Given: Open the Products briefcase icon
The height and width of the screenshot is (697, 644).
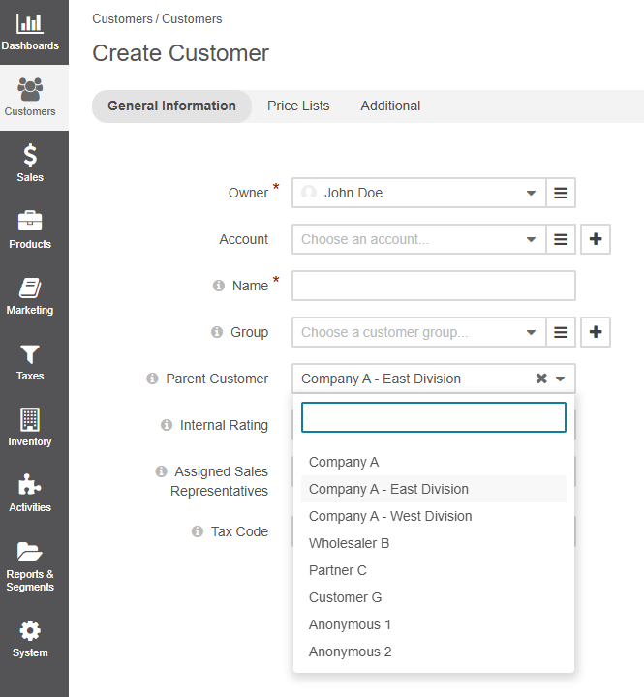Looking at the screenshot, I should [30, 222].
